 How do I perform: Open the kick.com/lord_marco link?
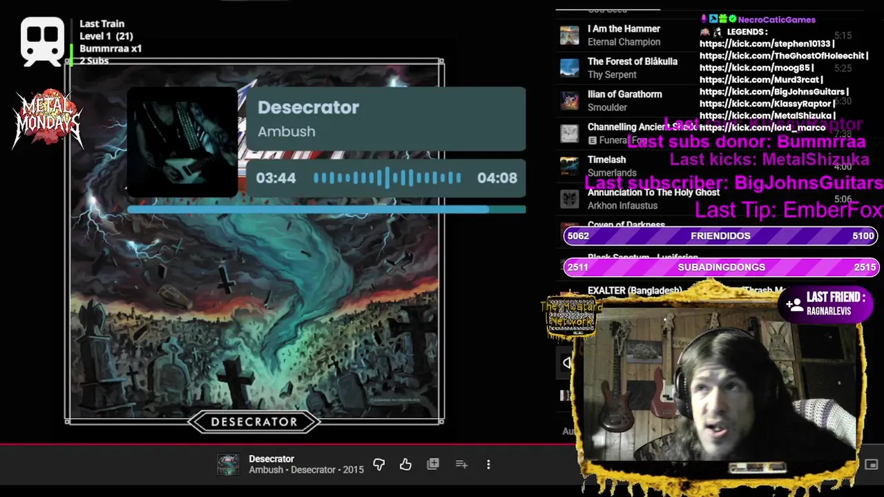762,127
